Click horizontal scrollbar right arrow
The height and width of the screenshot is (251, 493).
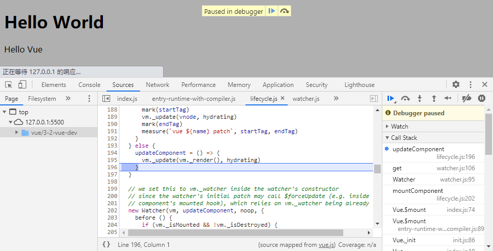click(369, 233)
